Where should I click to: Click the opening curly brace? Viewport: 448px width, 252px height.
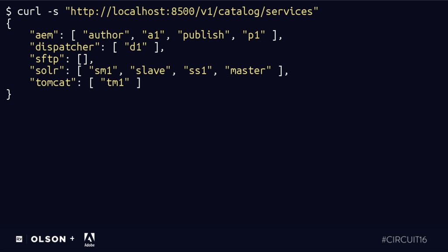(9, 24)
